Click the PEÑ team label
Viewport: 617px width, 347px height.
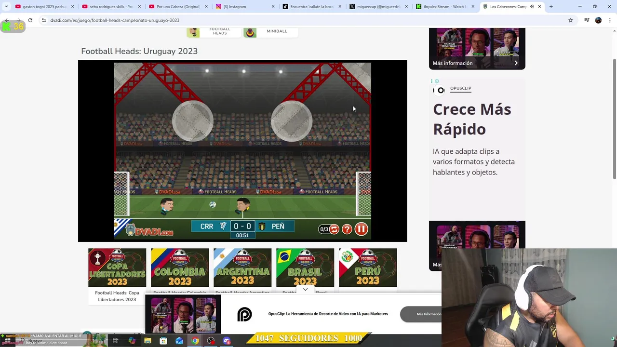(x=278, y=227)
